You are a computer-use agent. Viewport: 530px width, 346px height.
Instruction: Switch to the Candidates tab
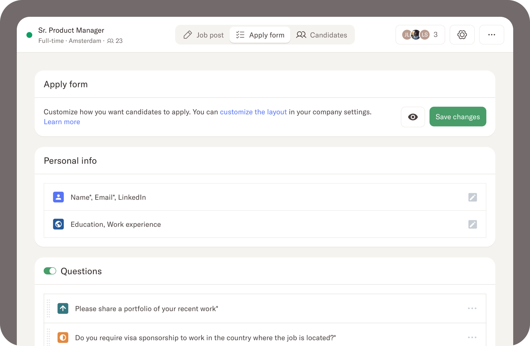[x=322, y=35]
